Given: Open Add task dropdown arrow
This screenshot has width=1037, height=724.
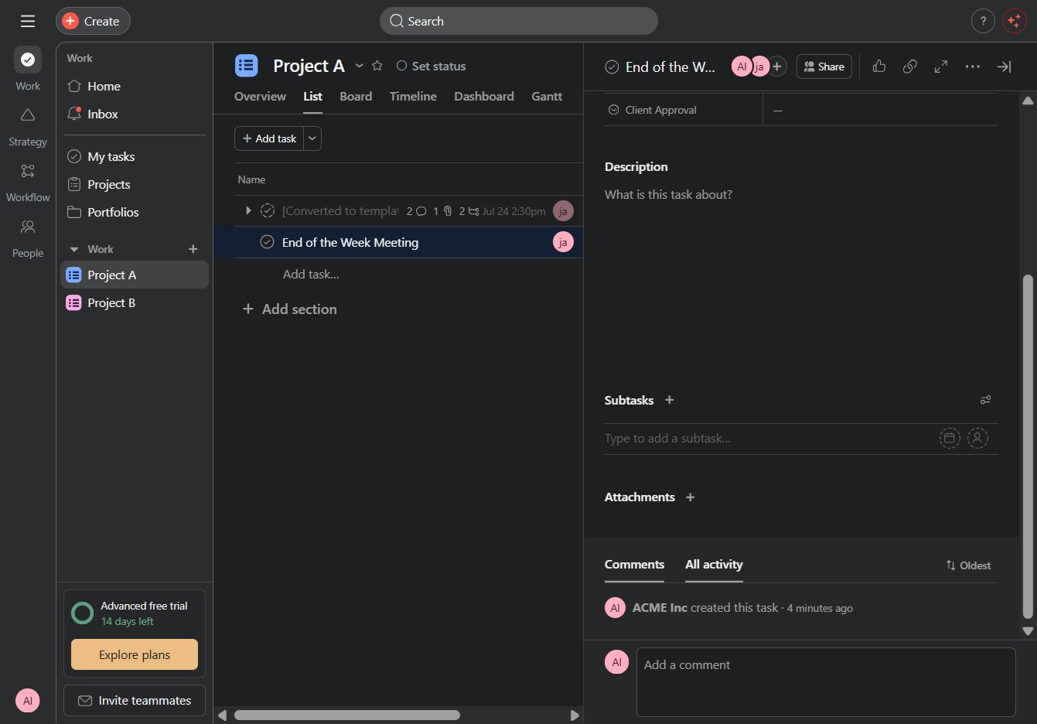Looking at the screenshot, I should point(312,138).
